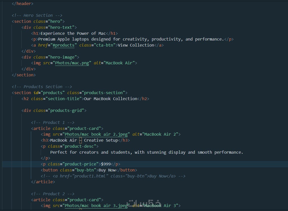Click the "$999" price value
This screenshot has height=211, width=288.
(x=106, y=164)
